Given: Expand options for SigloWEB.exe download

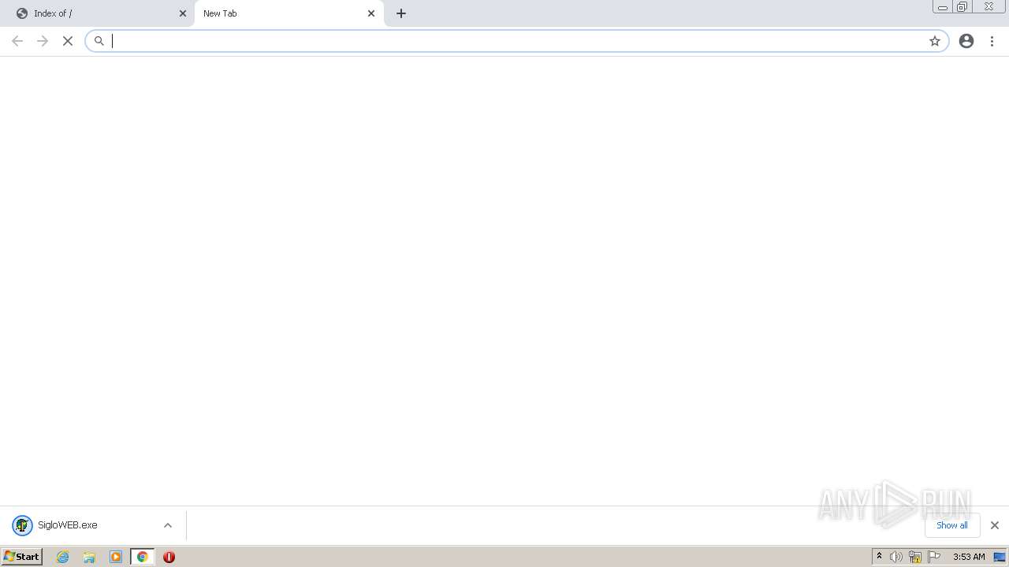Looking at the screenshot, I should tap(168, 525).
